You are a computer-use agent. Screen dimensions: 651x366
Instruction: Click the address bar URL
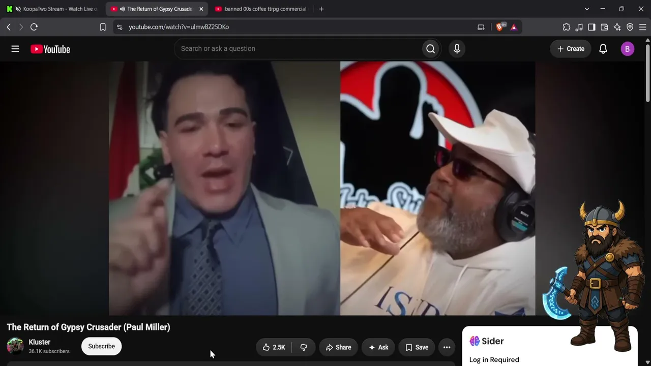point(179,27)
